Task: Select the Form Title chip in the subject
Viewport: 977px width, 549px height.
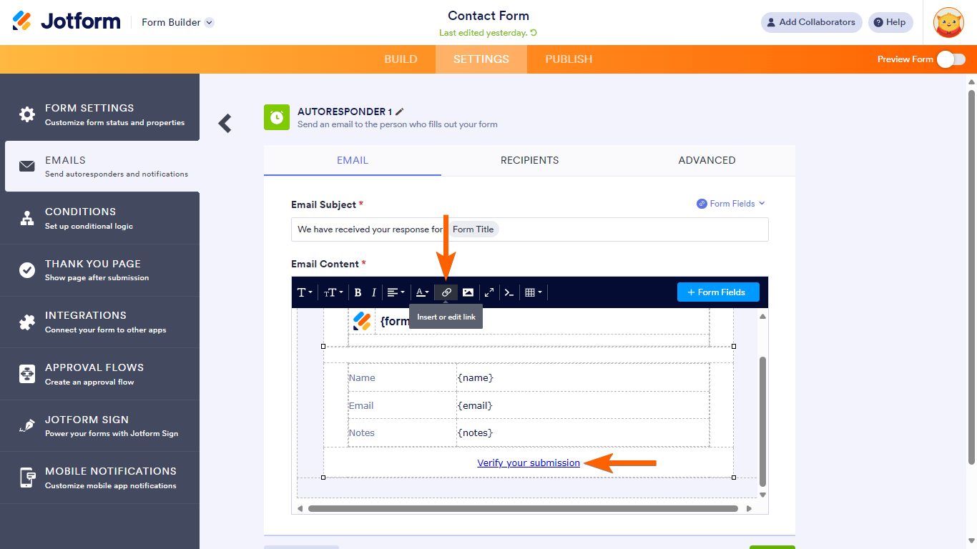Action: coord(473,229)
